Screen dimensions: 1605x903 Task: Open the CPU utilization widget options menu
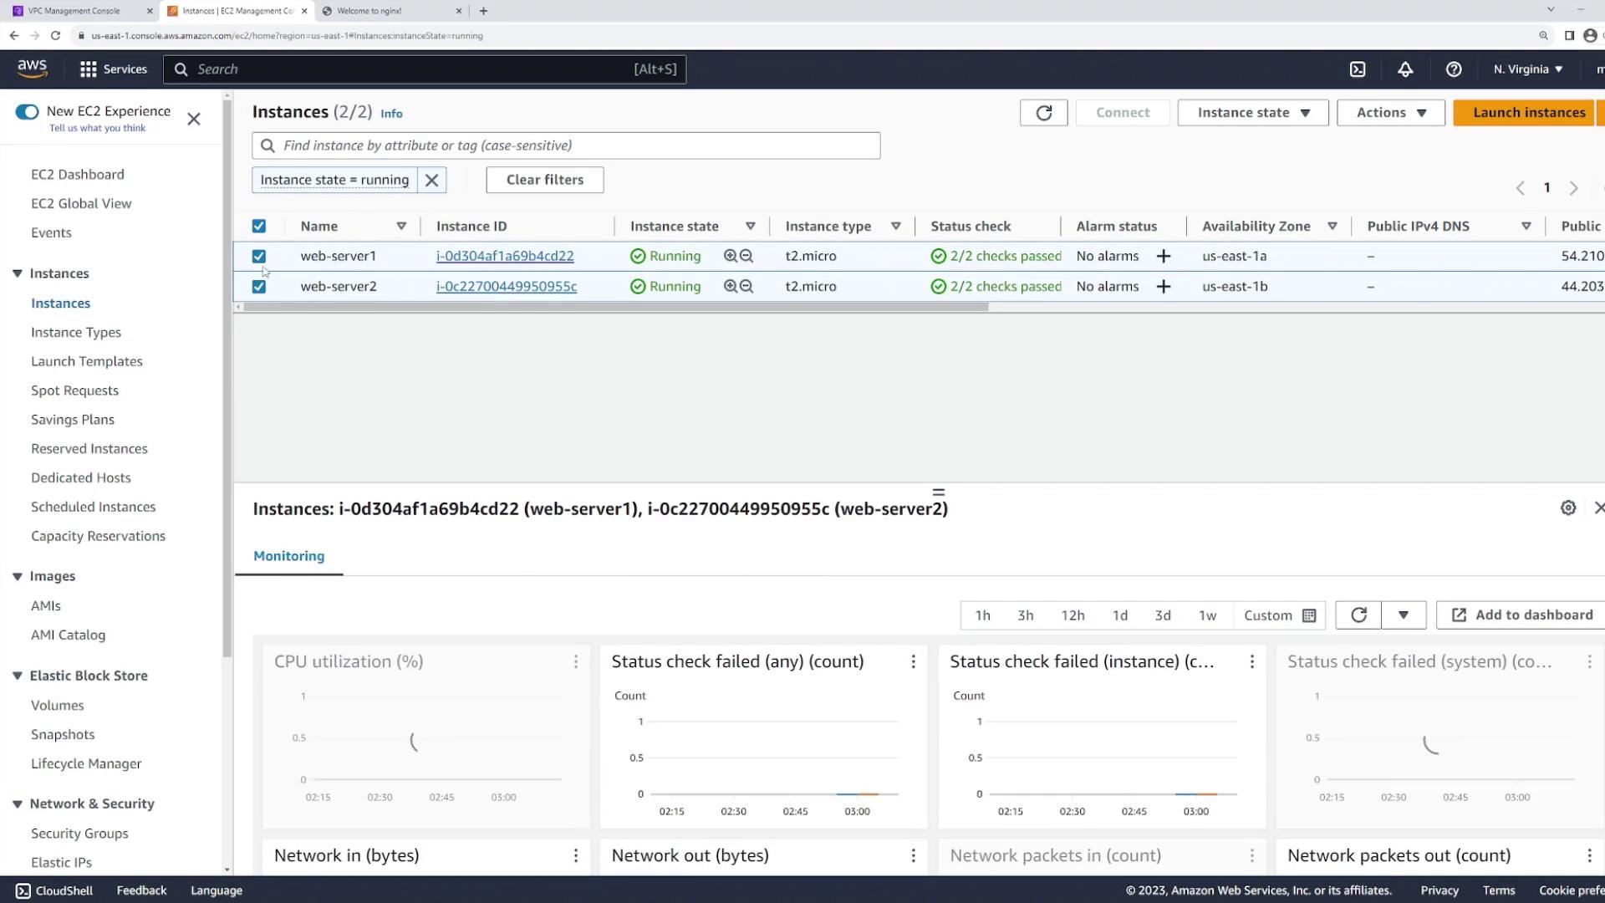click(x=576, y=661)
